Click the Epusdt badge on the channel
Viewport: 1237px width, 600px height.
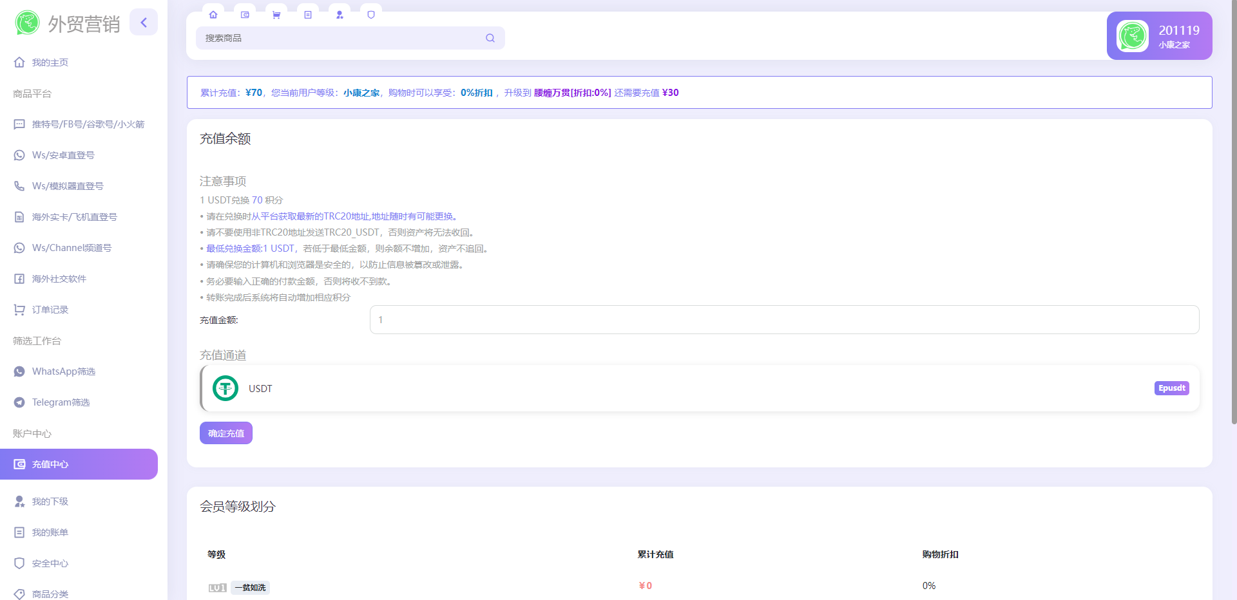point(1171,388)
